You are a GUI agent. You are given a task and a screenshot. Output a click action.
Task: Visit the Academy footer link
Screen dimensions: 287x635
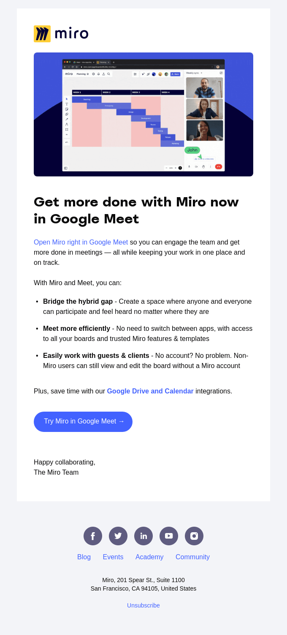coord(149,557)
